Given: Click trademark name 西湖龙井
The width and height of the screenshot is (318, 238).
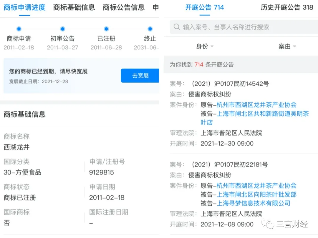Looking at the screenshot, I should click(x=16, y=147).
